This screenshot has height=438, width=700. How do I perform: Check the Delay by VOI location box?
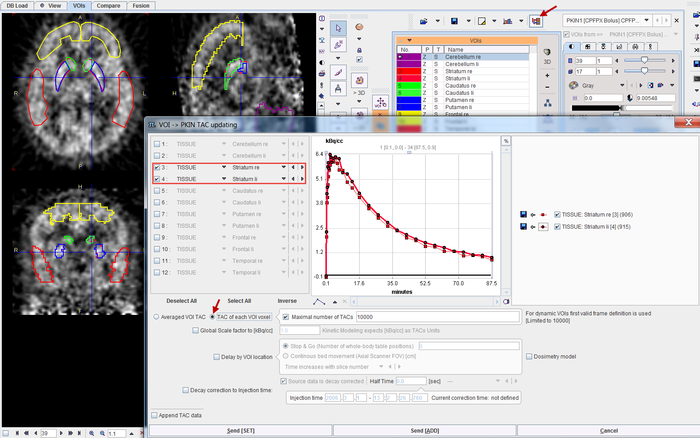[216, 357]
